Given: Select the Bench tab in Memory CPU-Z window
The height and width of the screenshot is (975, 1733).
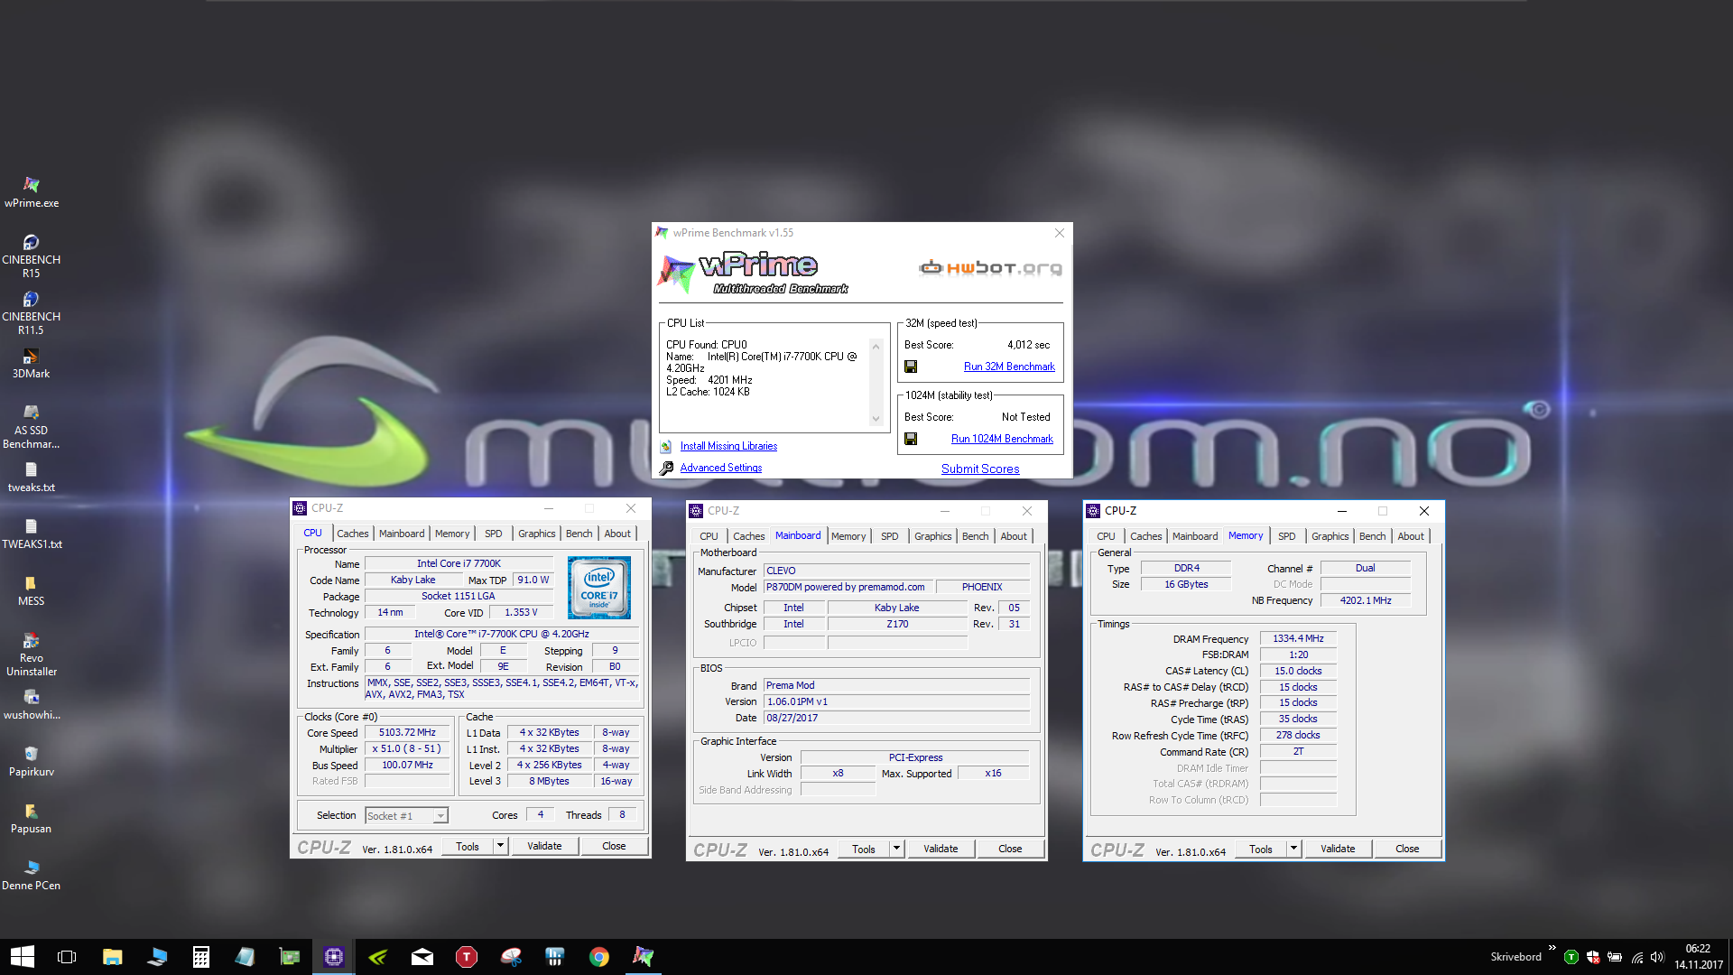Looking at the screenshot, I should tap(1372, 536).
